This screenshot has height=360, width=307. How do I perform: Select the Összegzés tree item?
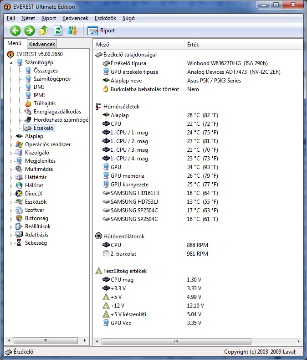point(46,71)
